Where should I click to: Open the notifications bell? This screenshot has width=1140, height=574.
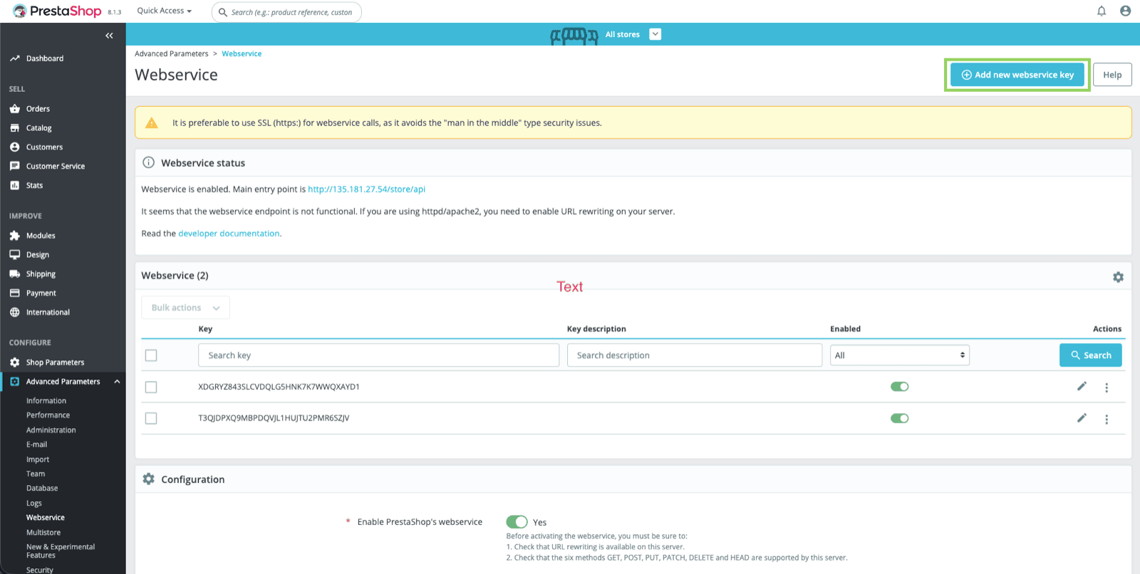tap(1102, 11)
